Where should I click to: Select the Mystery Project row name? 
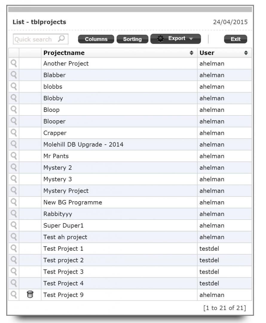click(x=66, y=191)
